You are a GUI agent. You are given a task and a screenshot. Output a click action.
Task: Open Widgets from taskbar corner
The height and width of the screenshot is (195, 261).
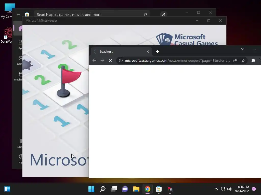click(7, 189)
